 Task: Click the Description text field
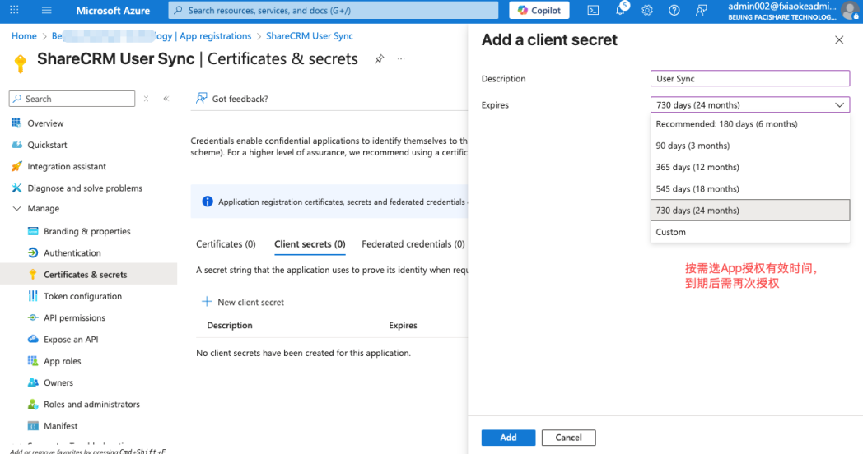(x=749, y=79)
